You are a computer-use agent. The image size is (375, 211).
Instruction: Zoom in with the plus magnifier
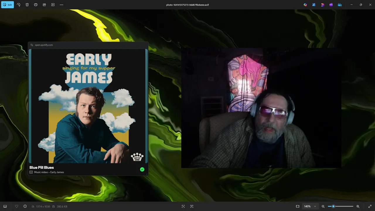tap(358, 206)
